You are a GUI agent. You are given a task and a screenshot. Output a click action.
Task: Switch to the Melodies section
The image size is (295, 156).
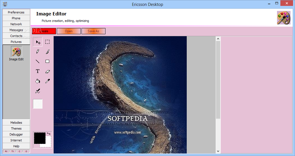[16, 123]
